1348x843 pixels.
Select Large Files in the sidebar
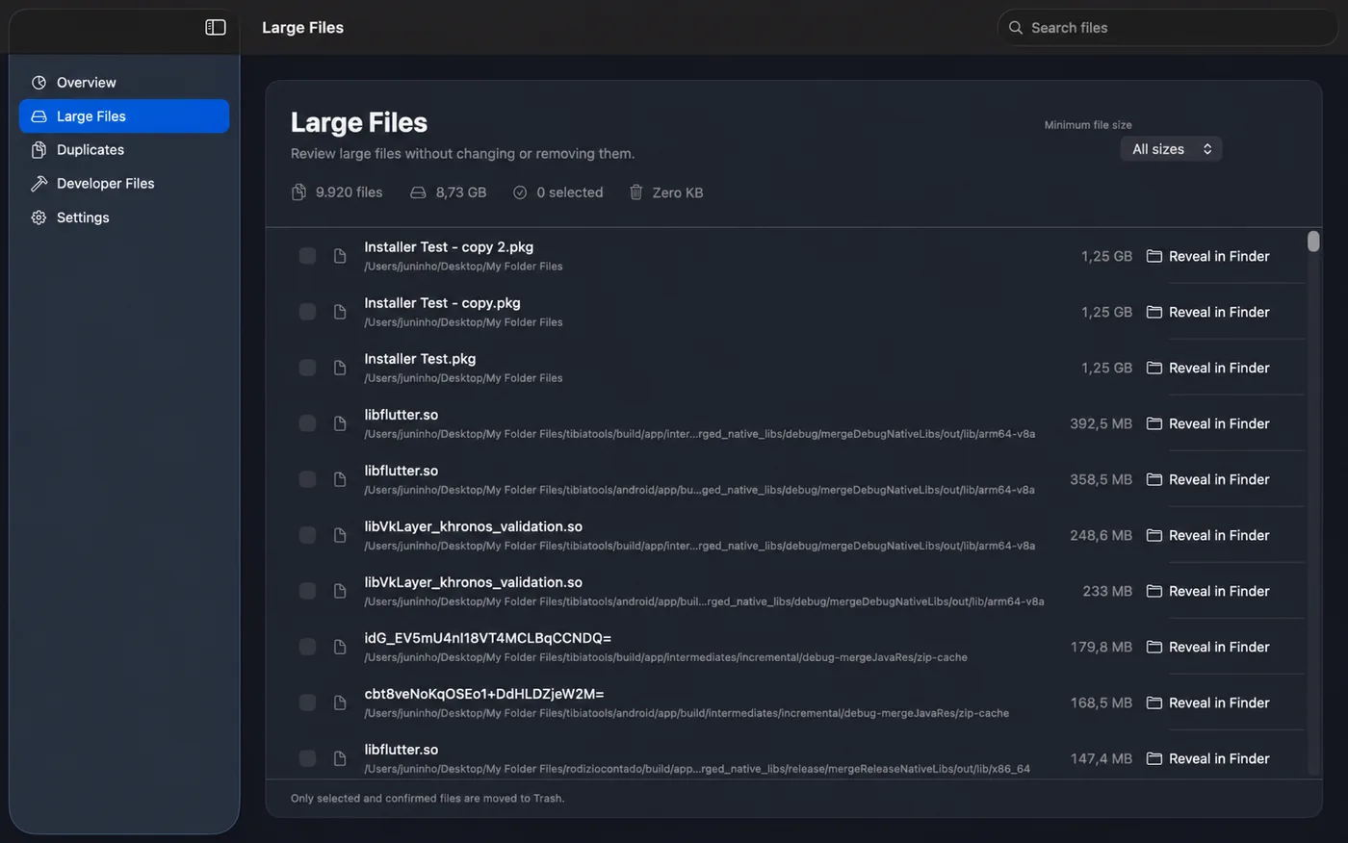coord(124,116)
